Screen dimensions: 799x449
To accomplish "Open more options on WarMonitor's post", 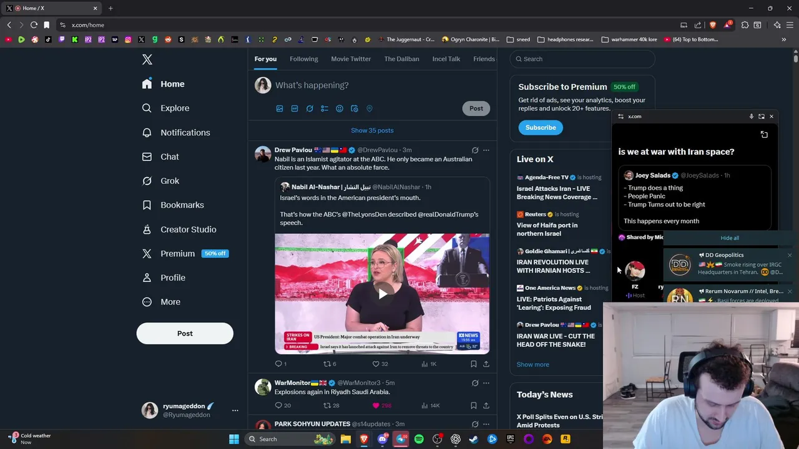I will click(x=486, y=383).
